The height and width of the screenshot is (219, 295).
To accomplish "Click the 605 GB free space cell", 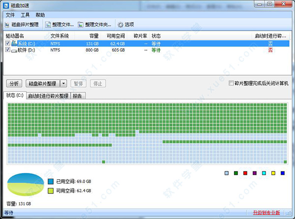I will [x=118, y=50].
